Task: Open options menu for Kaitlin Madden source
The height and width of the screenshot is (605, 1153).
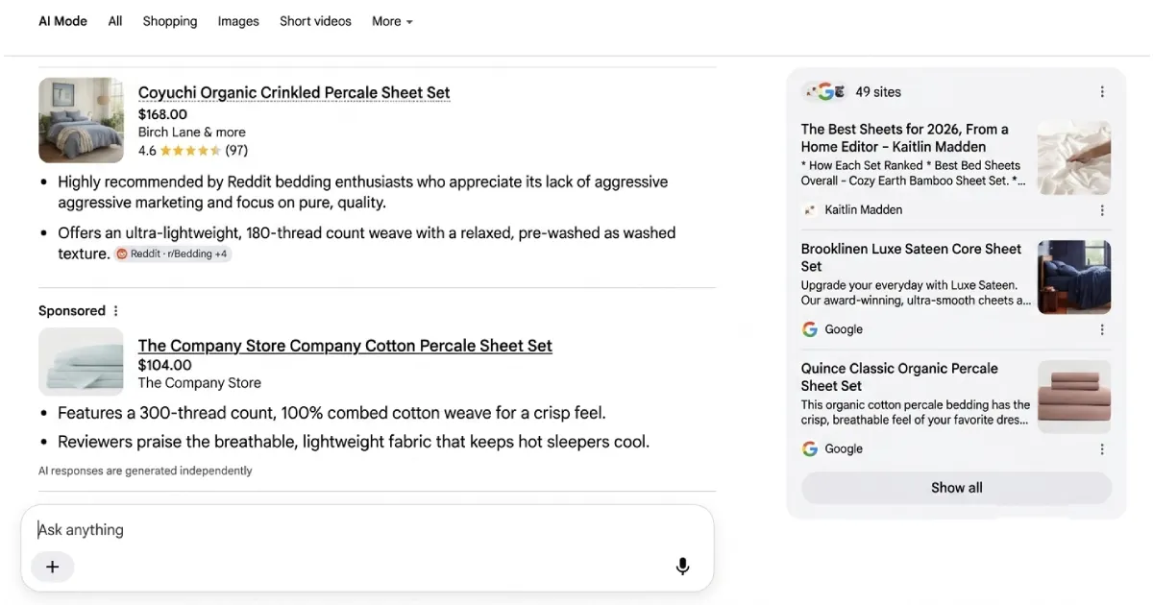Action: [x=1102, y=210]
